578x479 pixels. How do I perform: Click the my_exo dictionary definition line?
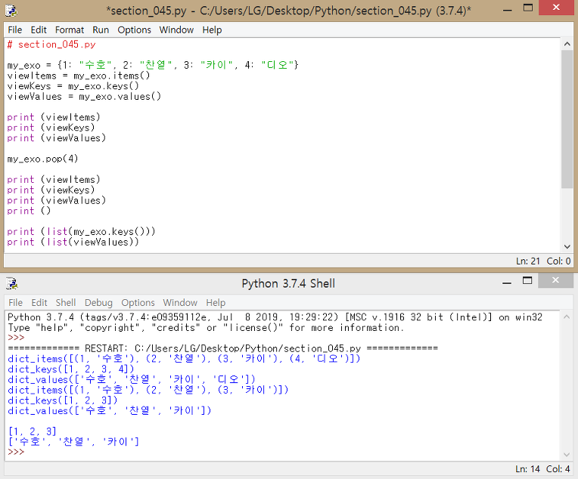click(x=153, y=65)
